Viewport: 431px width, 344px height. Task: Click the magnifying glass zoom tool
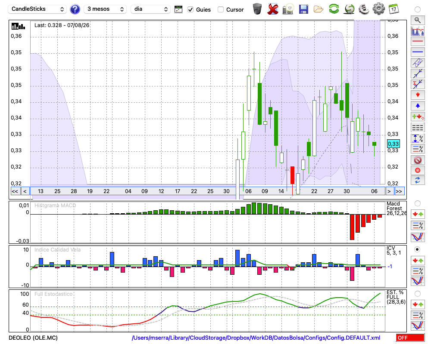(x=418, y=20)
